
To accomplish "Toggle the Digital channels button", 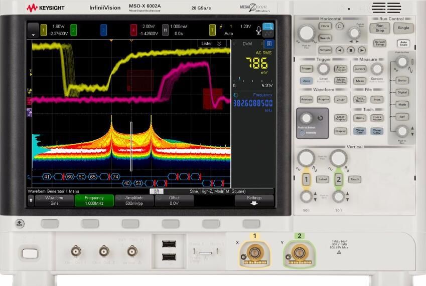I will (x=402, y=93).
